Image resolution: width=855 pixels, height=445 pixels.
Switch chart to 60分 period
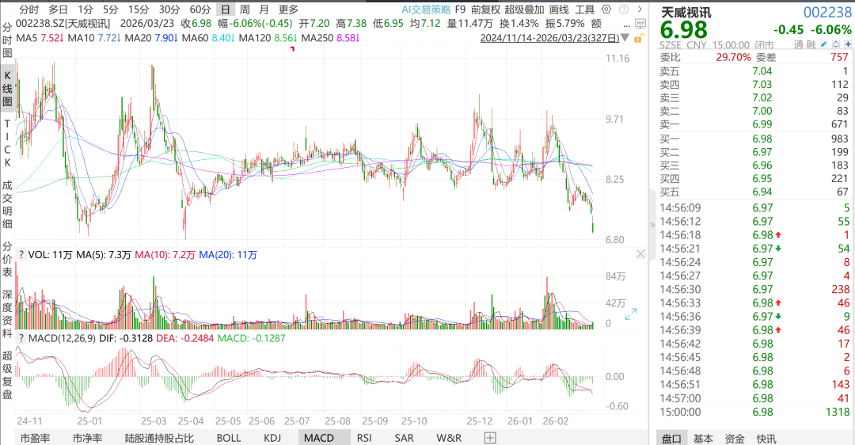[x=200, y=10]
